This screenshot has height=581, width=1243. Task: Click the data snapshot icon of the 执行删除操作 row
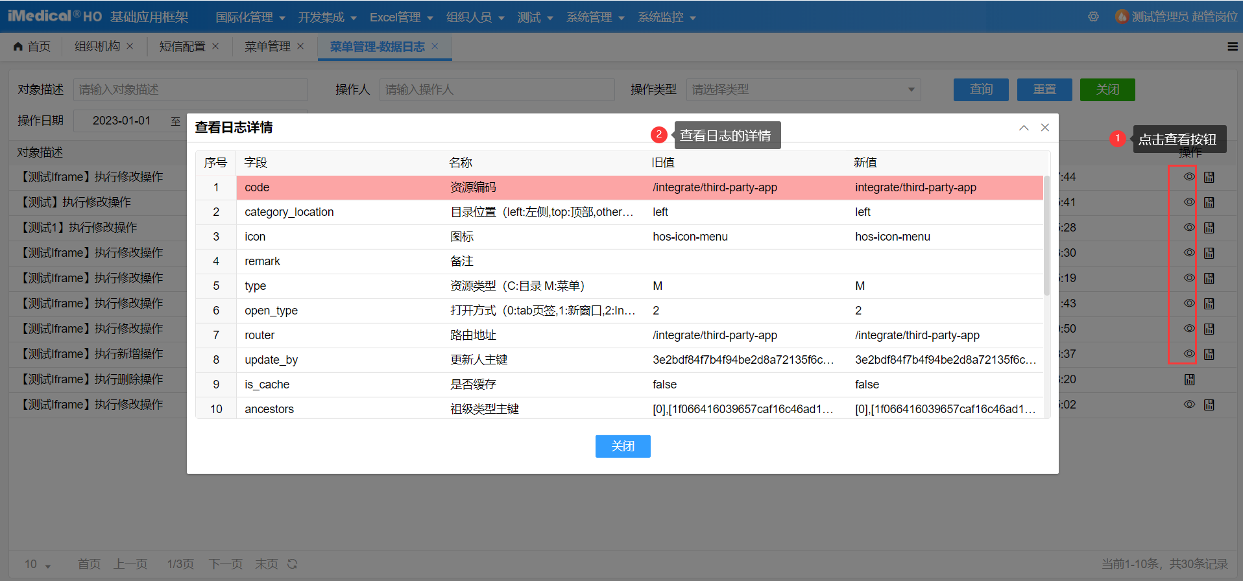tap(1189, 379)
